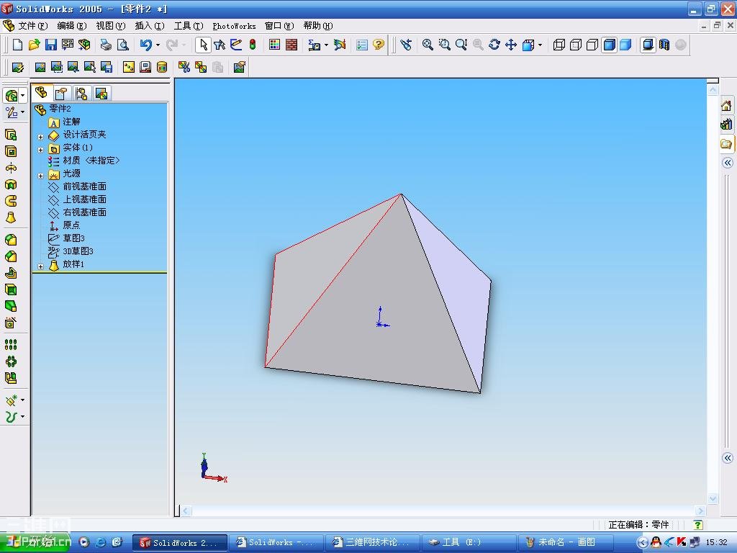Toggle Shadows in Shaded Mode icon
The width and height of the screenshot is (737, 553).
pyautogui.click(x=648, y=45)
